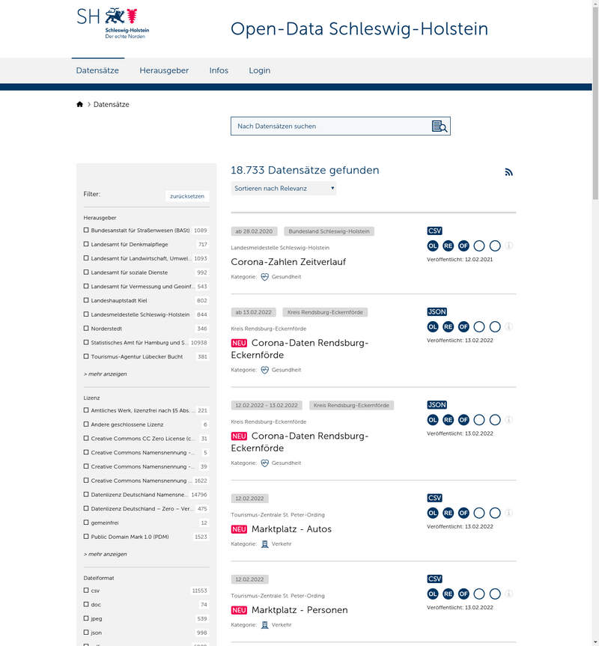Click OF circle for Corona-Zahlen Zeitverlauf
The width and height of the screenshot is (599, 646).
[x=463, y=246]
